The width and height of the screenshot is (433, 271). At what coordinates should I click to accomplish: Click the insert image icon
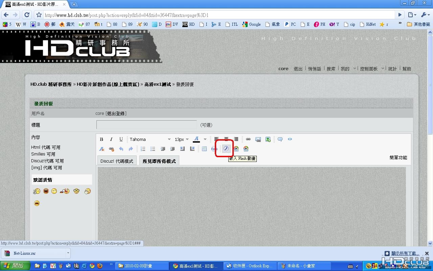point(268,139)
